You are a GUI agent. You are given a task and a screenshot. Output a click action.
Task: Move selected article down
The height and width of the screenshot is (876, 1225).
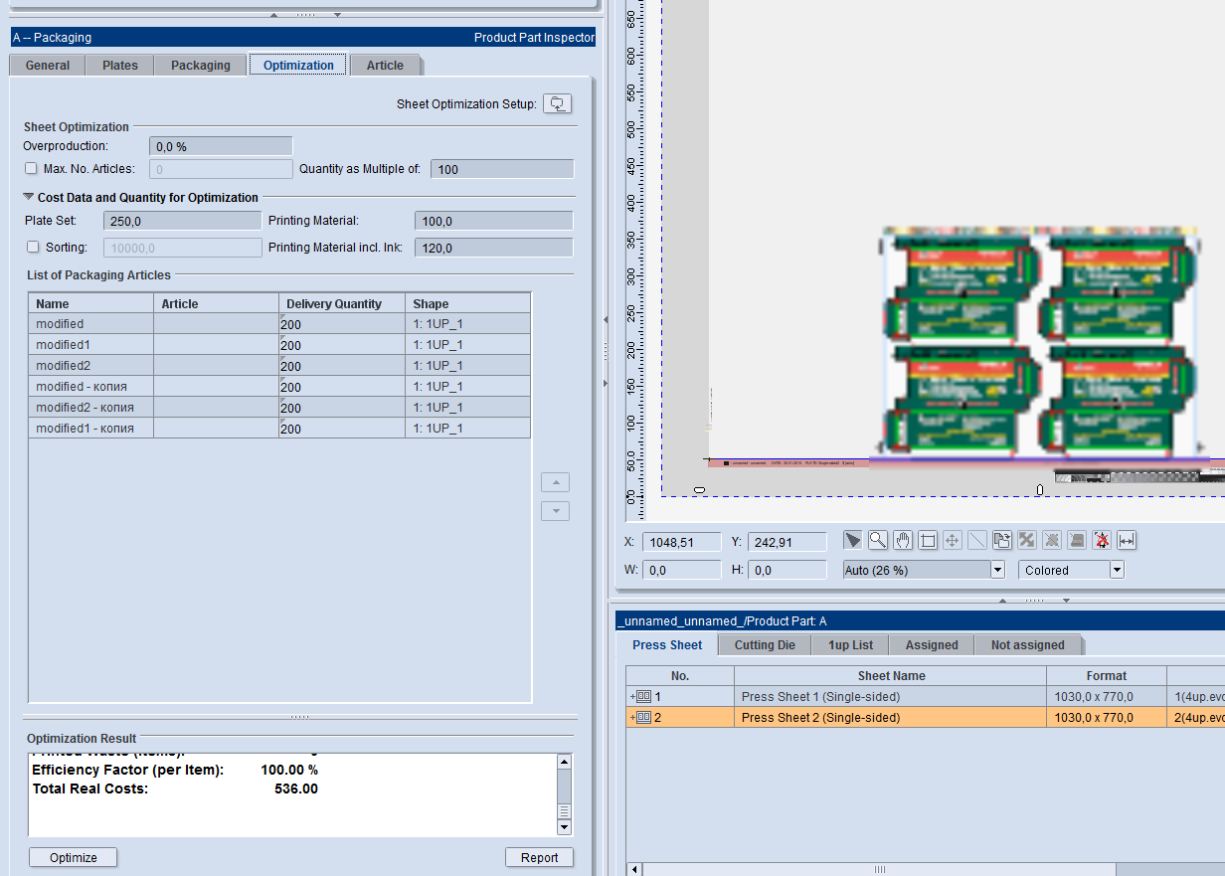point(555,511)
